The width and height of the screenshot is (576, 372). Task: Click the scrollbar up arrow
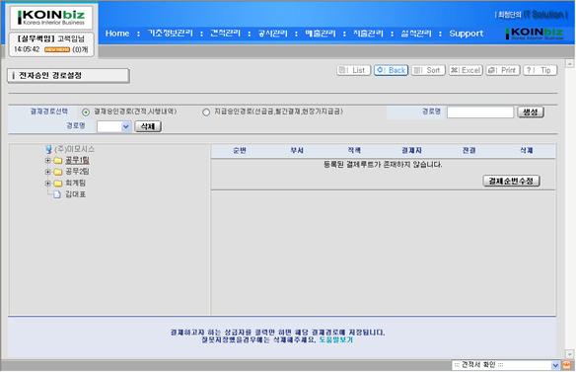pyautogui.click(x=569, y=64)
